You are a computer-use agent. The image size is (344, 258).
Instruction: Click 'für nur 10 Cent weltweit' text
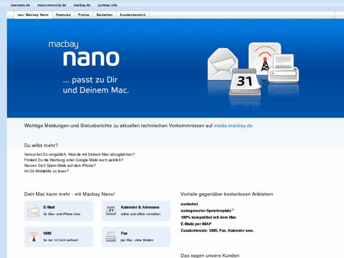(x=61, y=240)
